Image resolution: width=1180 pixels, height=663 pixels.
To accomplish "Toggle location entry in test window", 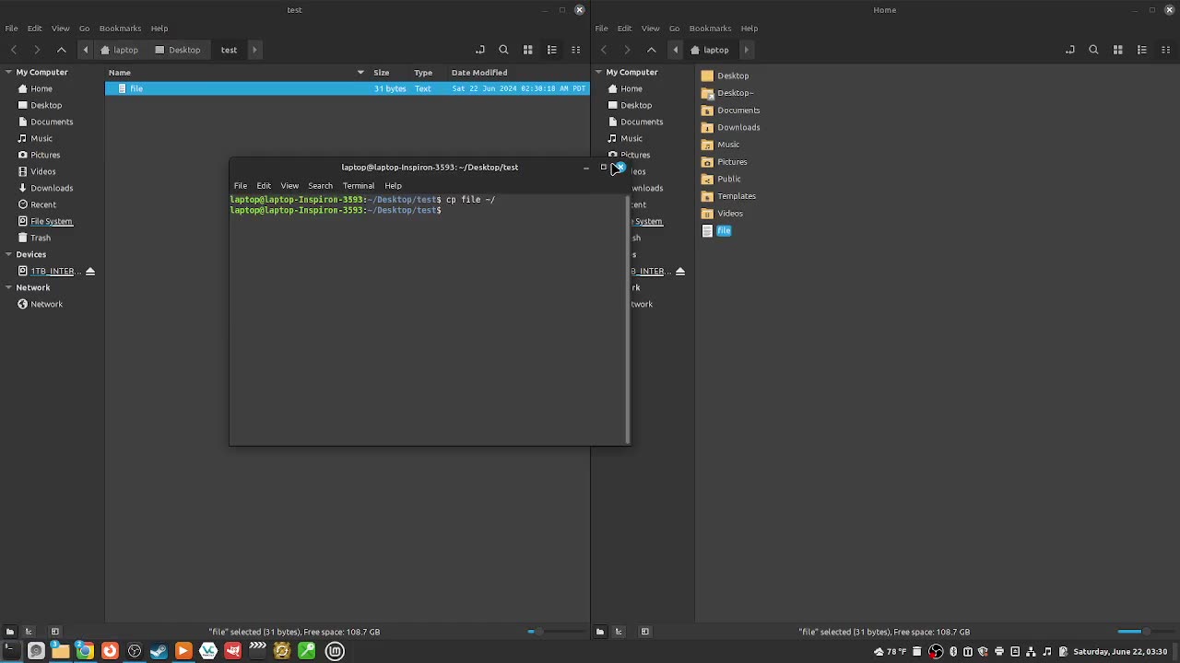I will pyautogui.click(x=479, y=50).
